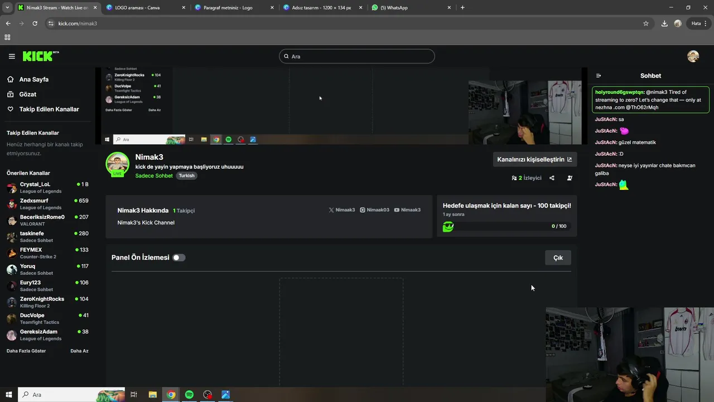Viewport: 714px width, 402px height.
Task: Switch to the WhatsApp tab
Action: (411, 8)
